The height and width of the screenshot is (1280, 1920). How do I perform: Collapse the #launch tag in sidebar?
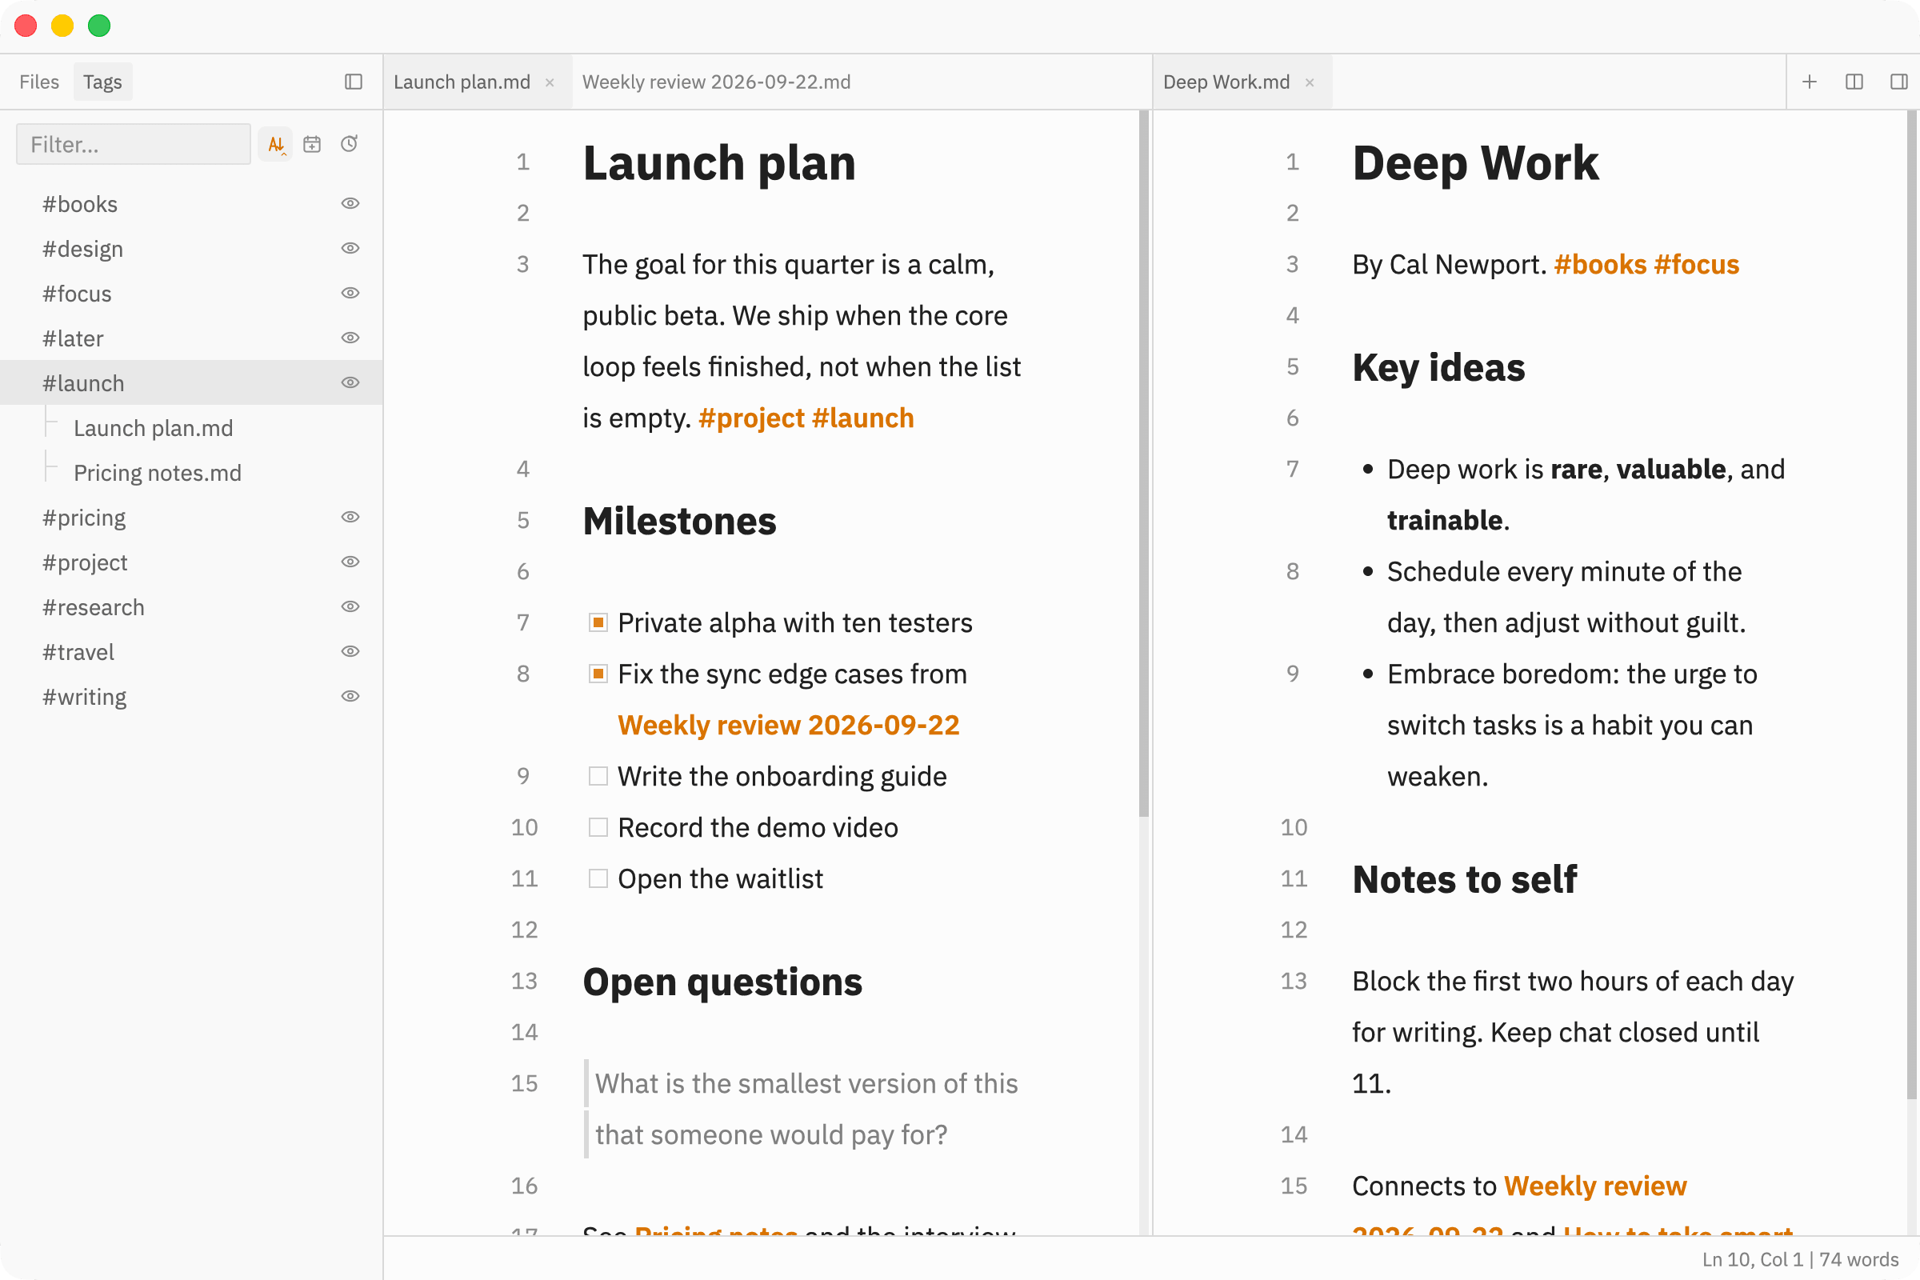191,383
